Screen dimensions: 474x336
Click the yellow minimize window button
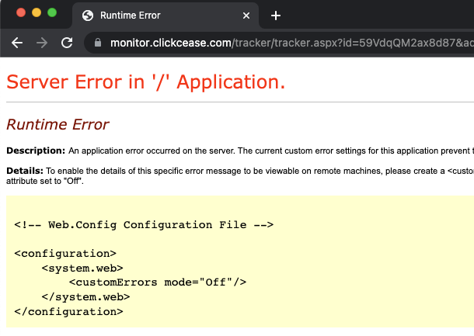pyautogui.click(x=37, y=12)
